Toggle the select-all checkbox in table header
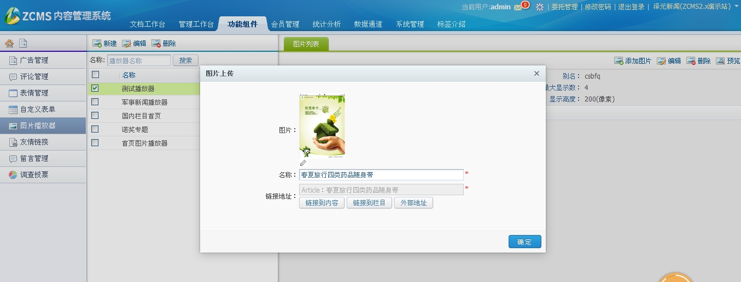The width and height of the screenshot is (741, 282). tap(95, 75)
